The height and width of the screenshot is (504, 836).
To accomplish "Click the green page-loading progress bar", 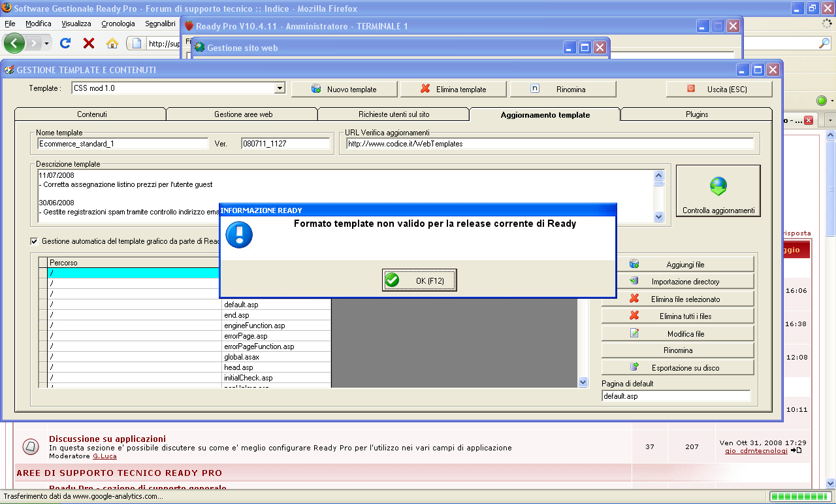I will coord(800,497).
